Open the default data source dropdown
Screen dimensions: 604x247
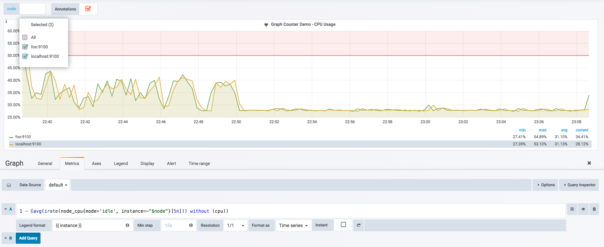pyautogui.click(x=58, y=185)
